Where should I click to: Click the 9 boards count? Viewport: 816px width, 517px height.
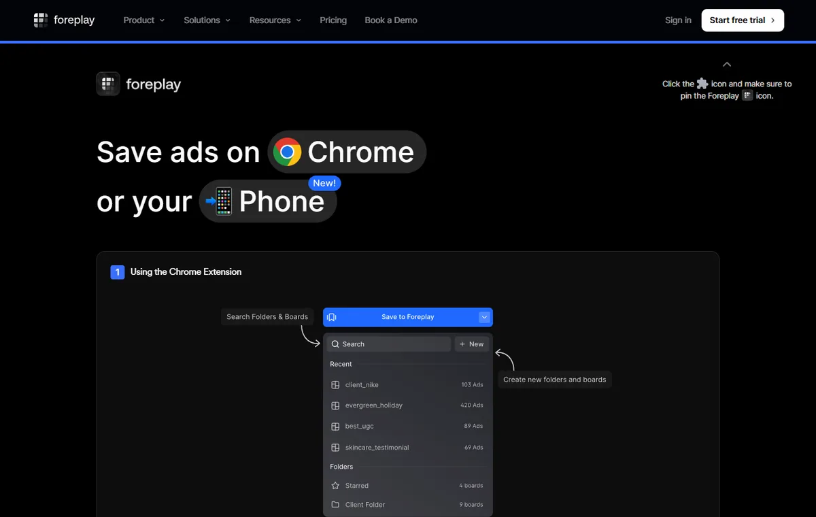click(471, 505)
